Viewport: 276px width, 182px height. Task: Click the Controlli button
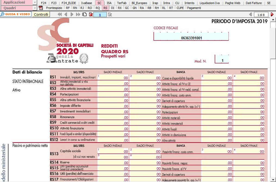(41, 14)
